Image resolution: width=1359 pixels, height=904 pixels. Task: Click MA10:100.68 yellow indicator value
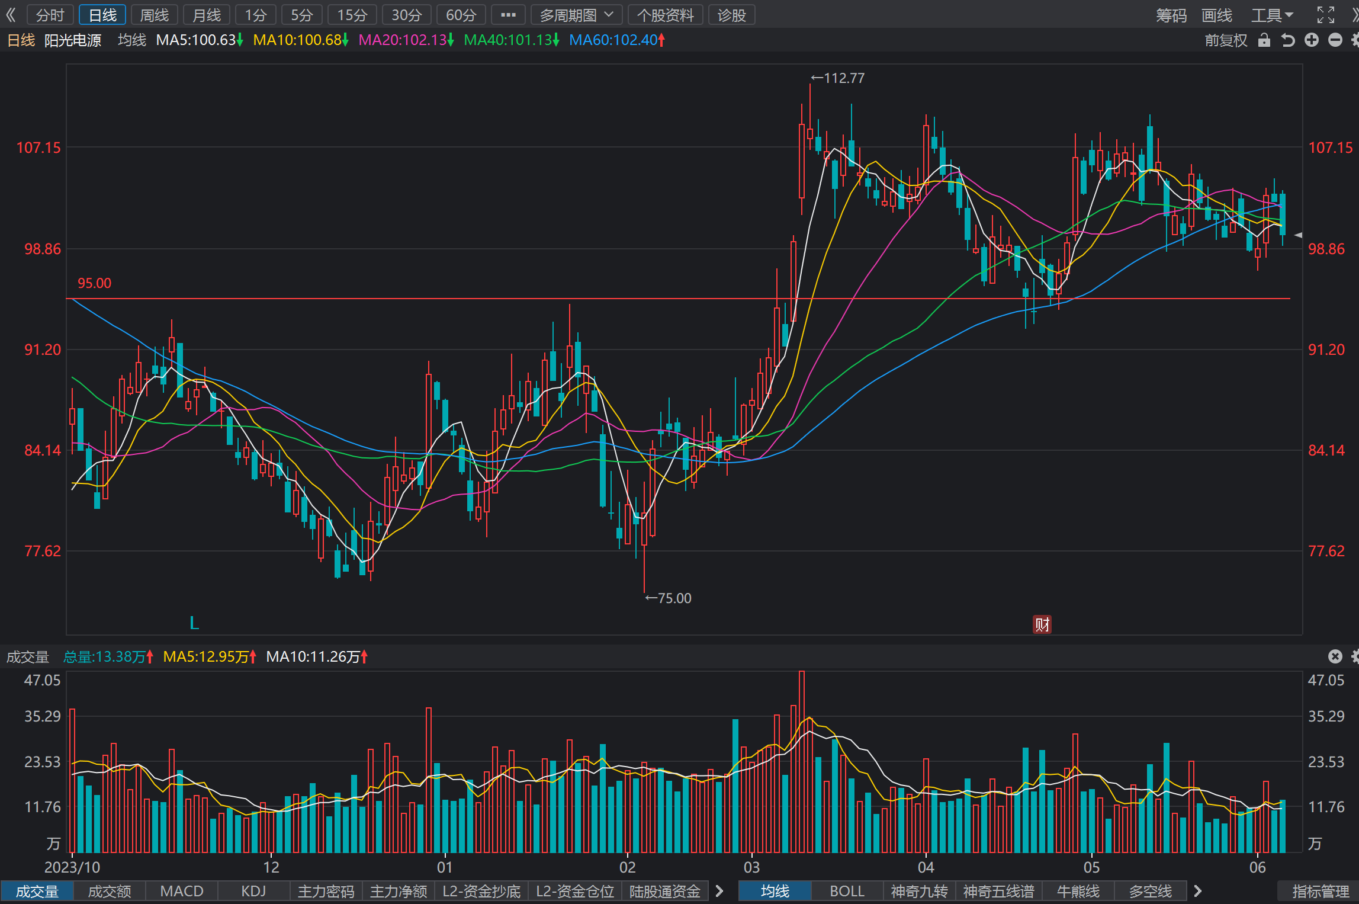(x=301, y=40)
